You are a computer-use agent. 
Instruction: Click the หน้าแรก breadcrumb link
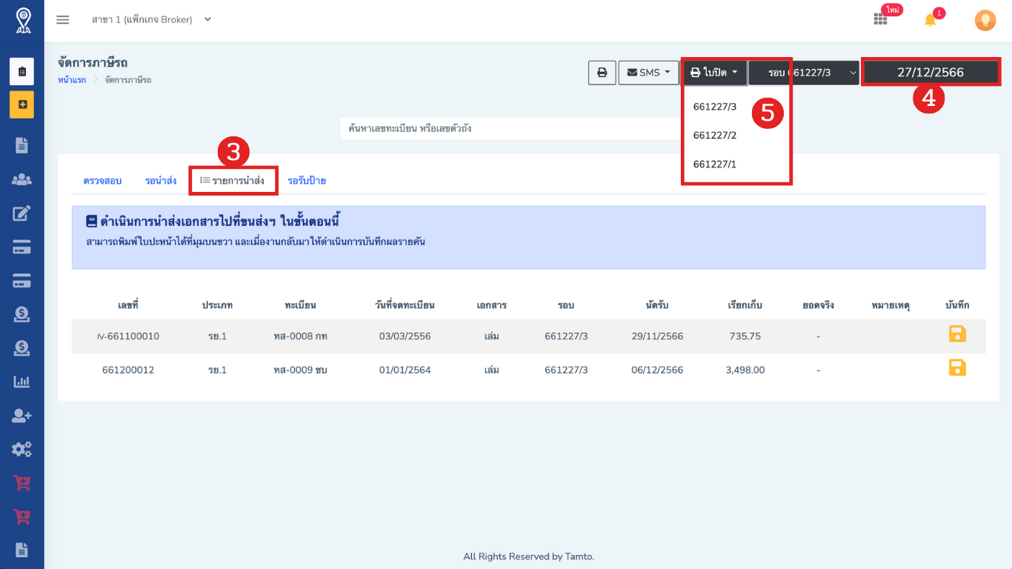click(72, 80)
